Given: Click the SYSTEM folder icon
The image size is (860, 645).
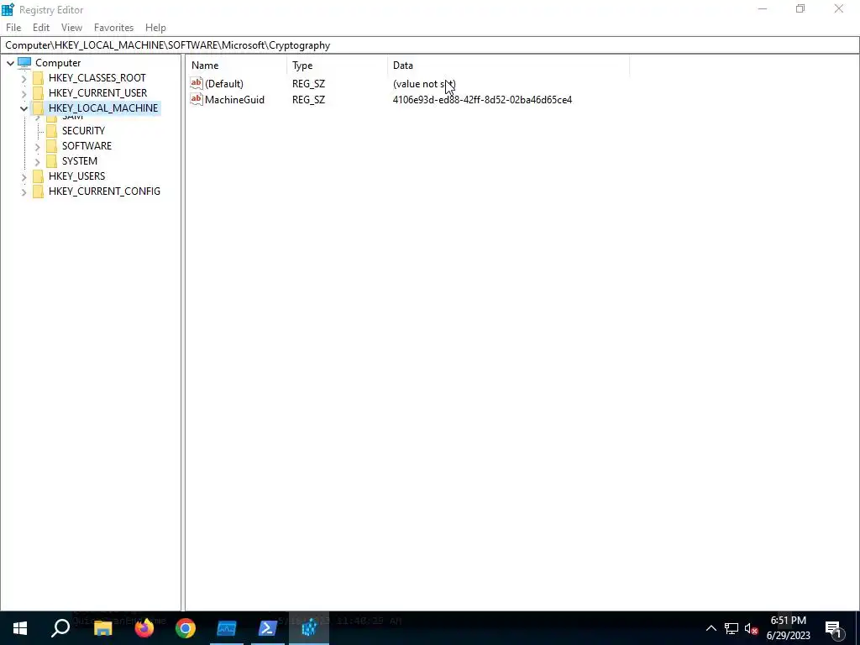Looking at the screenshot, I should [51, 160].
